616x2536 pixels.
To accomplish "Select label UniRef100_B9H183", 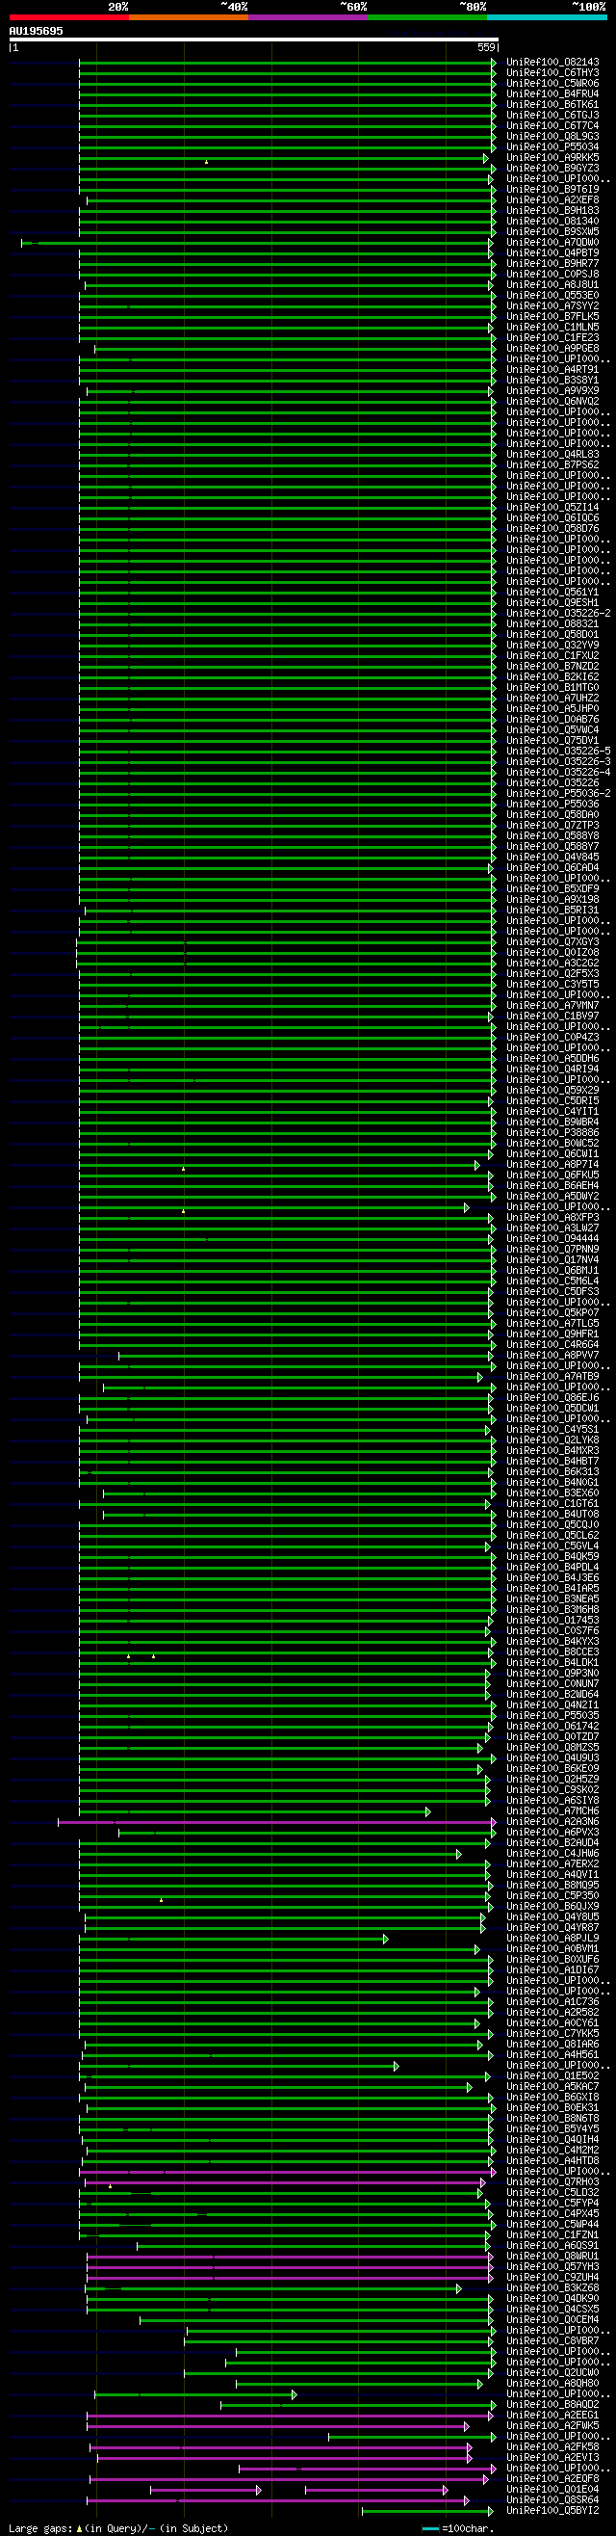I will tap(553, 211).
